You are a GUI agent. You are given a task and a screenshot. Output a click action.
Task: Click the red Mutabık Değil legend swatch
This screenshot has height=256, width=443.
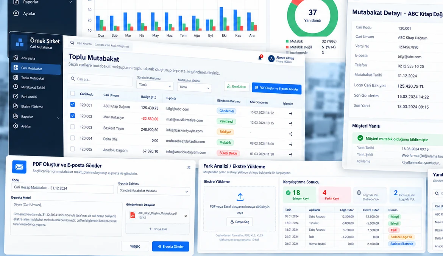(287, 47)
